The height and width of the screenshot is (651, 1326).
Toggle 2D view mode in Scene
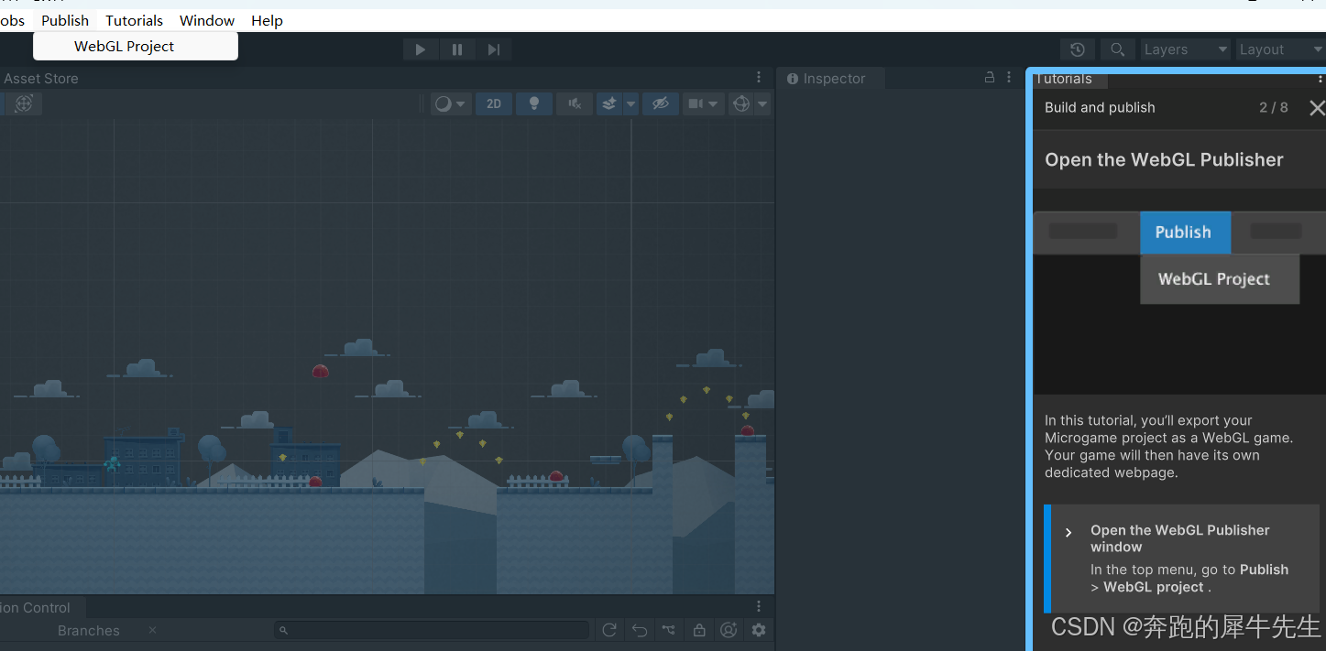point(493,103)
